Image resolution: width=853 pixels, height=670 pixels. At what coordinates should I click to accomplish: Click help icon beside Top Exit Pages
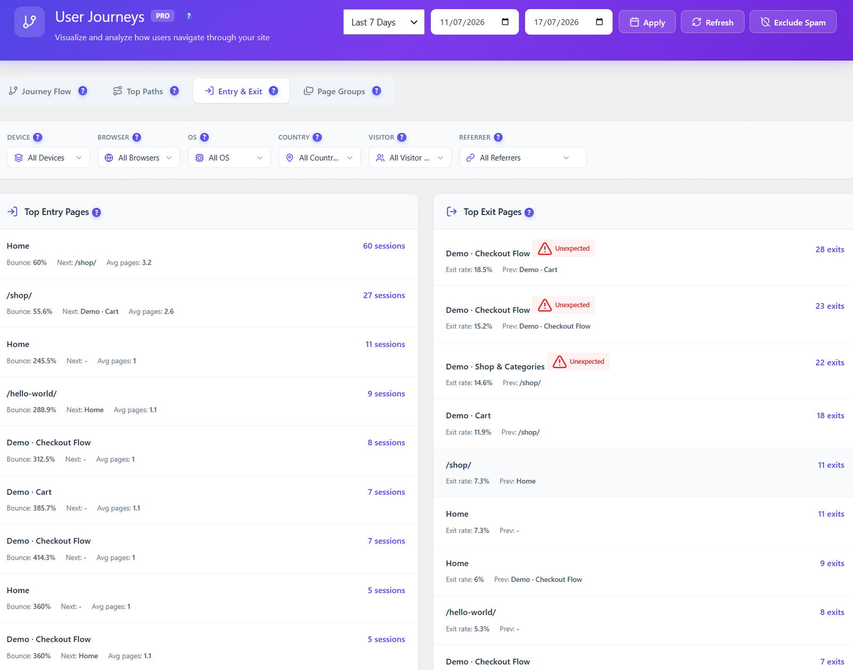pyautogui.click(x=529, y=212)
